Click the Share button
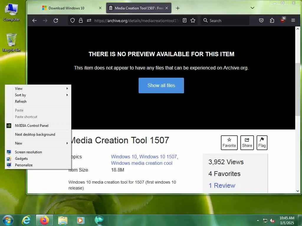The height and width of the screenshot is (226, 302). [247, 143]
